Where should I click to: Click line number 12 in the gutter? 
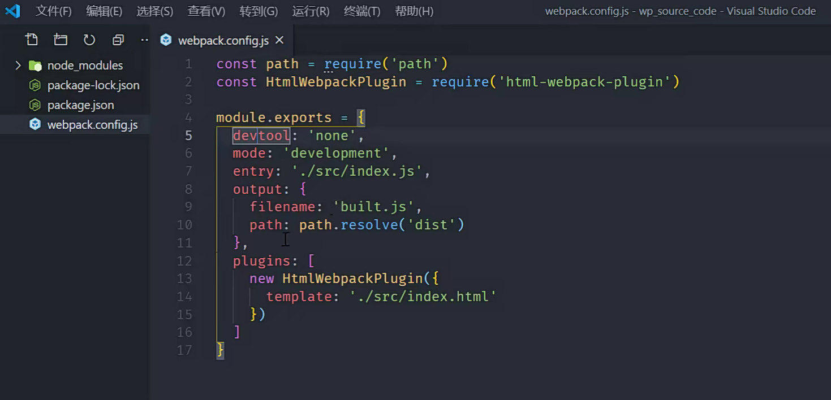pyautogui.click(x=184, y=260)
